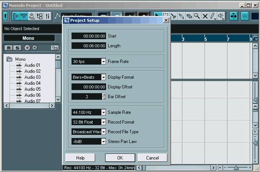Select the Mute X tool

205,16
